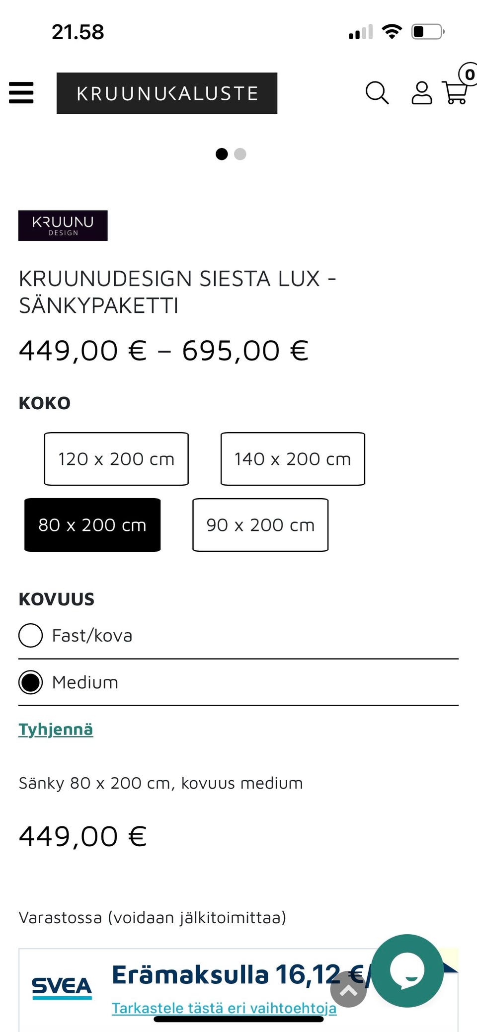Deselect the 80 x 200 cm size
This screenshot has height=1032, width=477.
pyautogui.click(x=92, y=524)
